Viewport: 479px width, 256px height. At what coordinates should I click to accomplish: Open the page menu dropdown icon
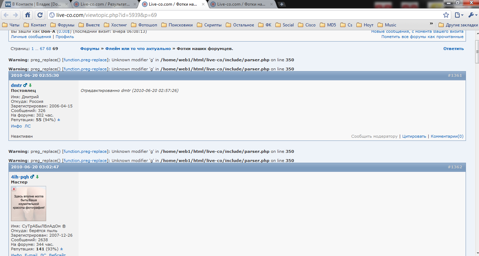(x=459, y=15)
